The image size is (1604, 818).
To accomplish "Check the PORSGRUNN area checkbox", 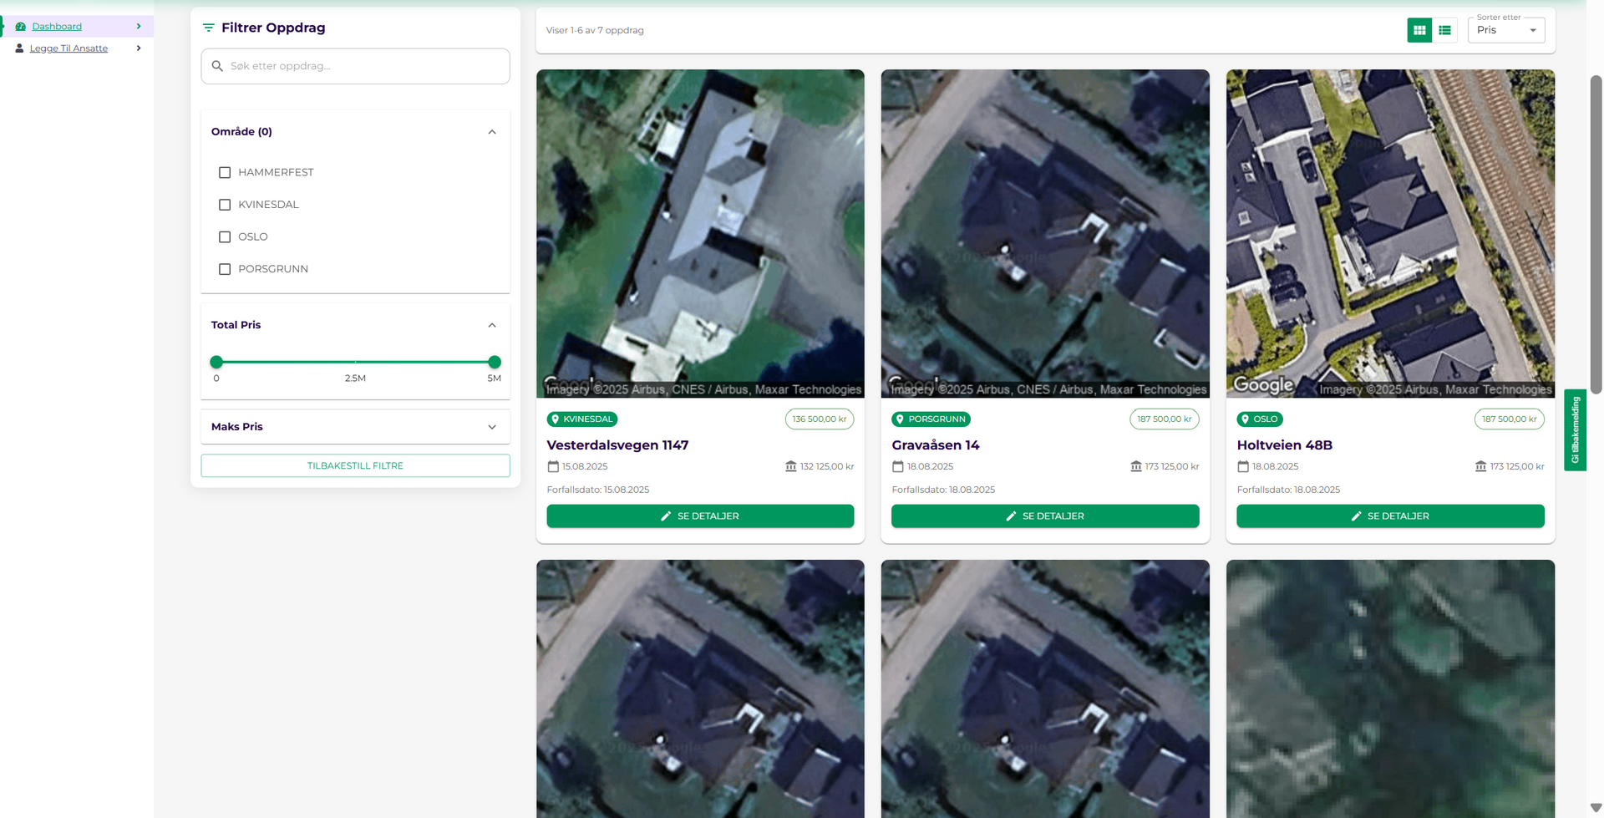I will [225, 269].
